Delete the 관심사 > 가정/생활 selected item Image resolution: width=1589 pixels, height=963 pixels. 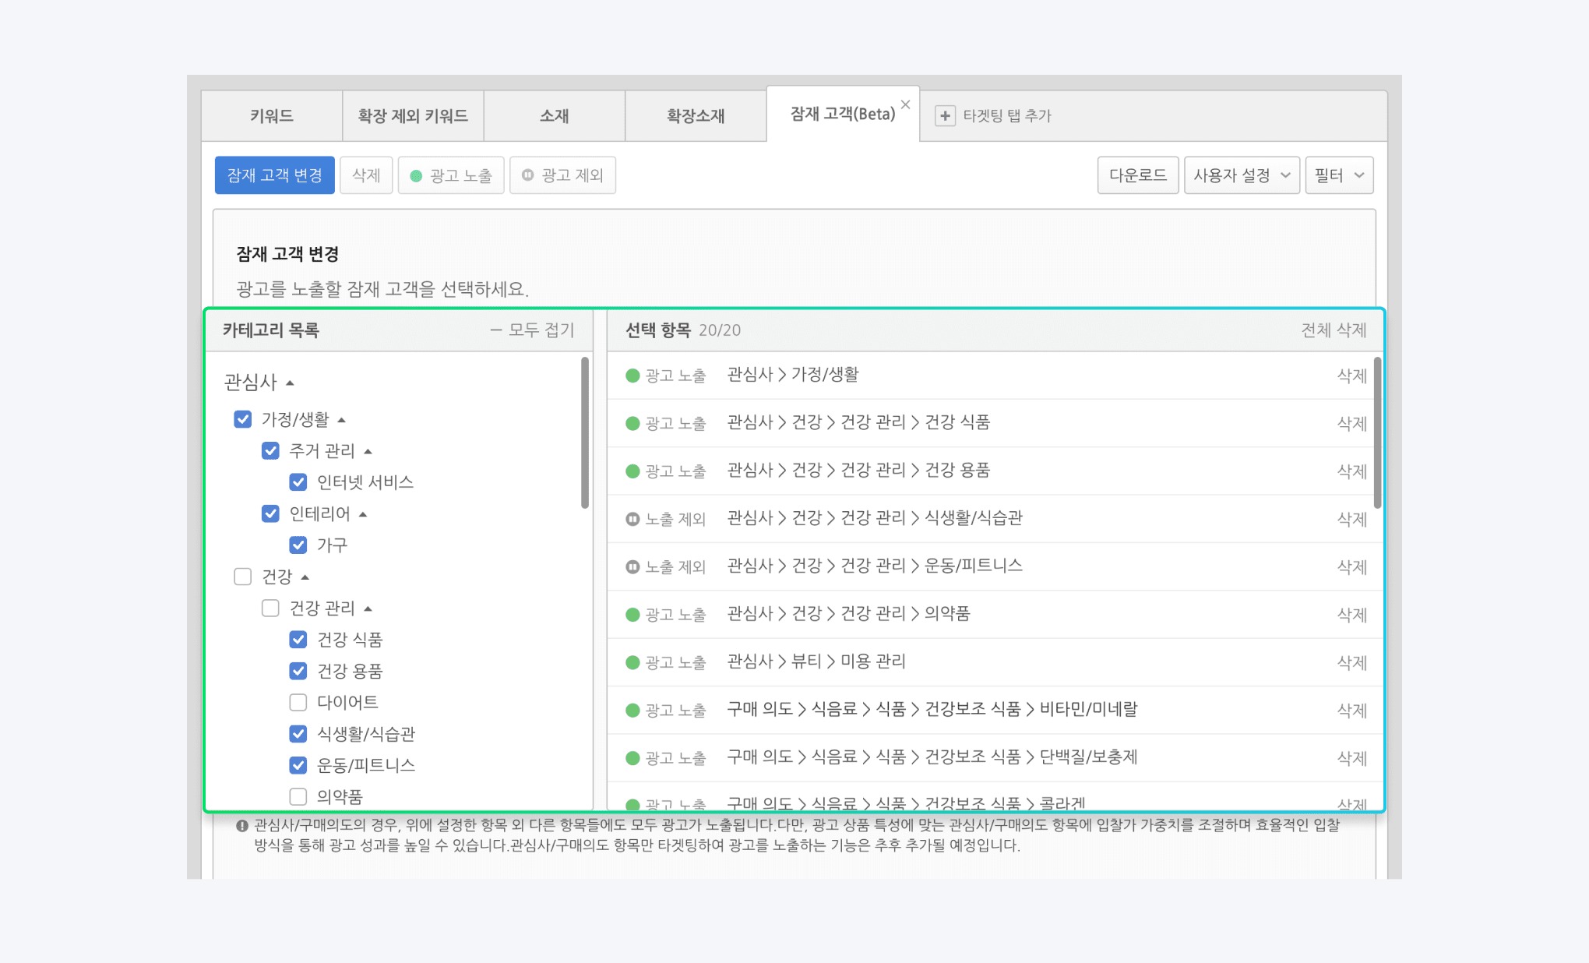1351,376
